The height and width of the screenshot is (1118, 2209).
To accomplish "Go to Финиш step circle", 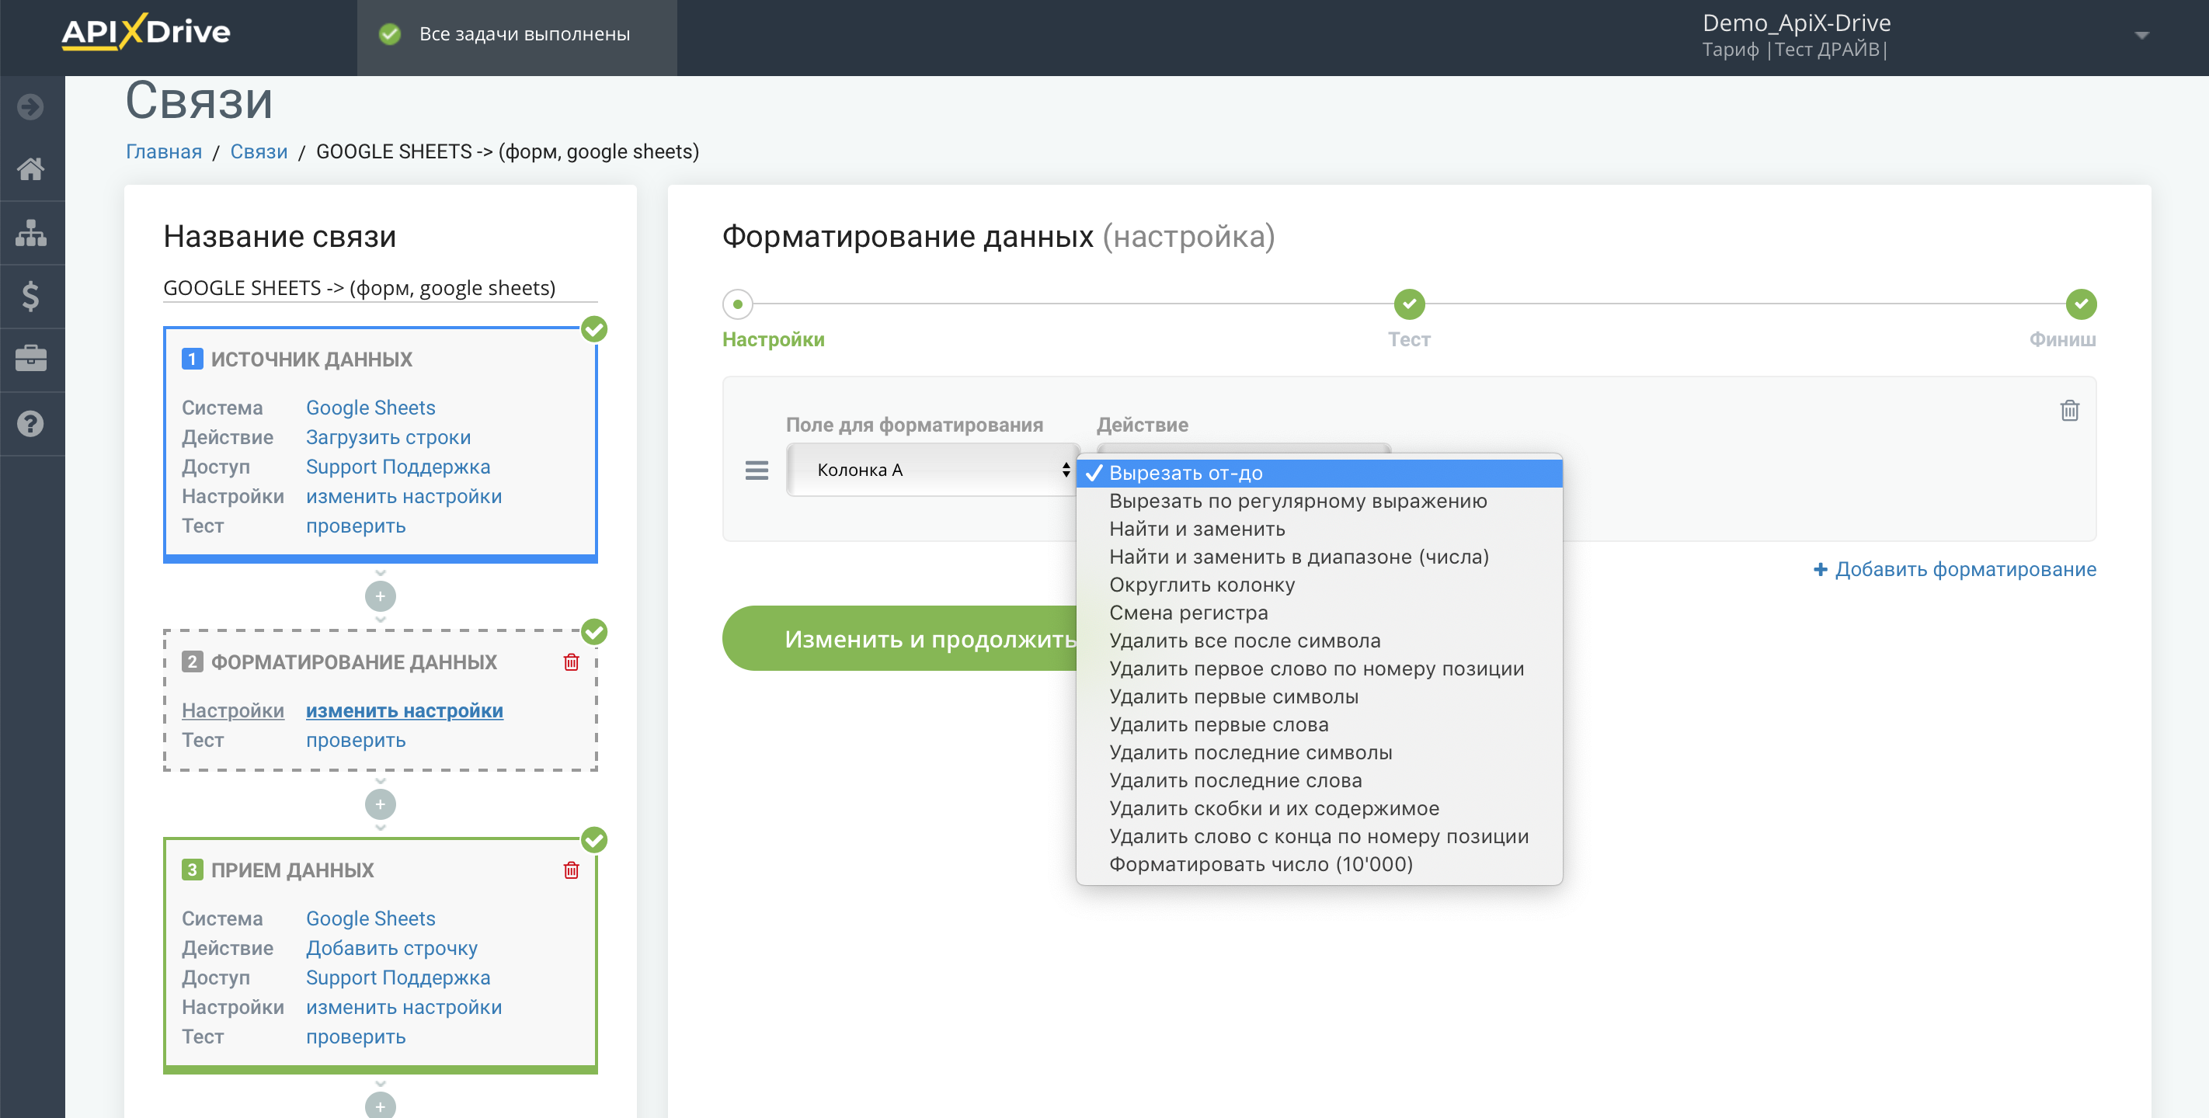I will [x=2080, y=304].
